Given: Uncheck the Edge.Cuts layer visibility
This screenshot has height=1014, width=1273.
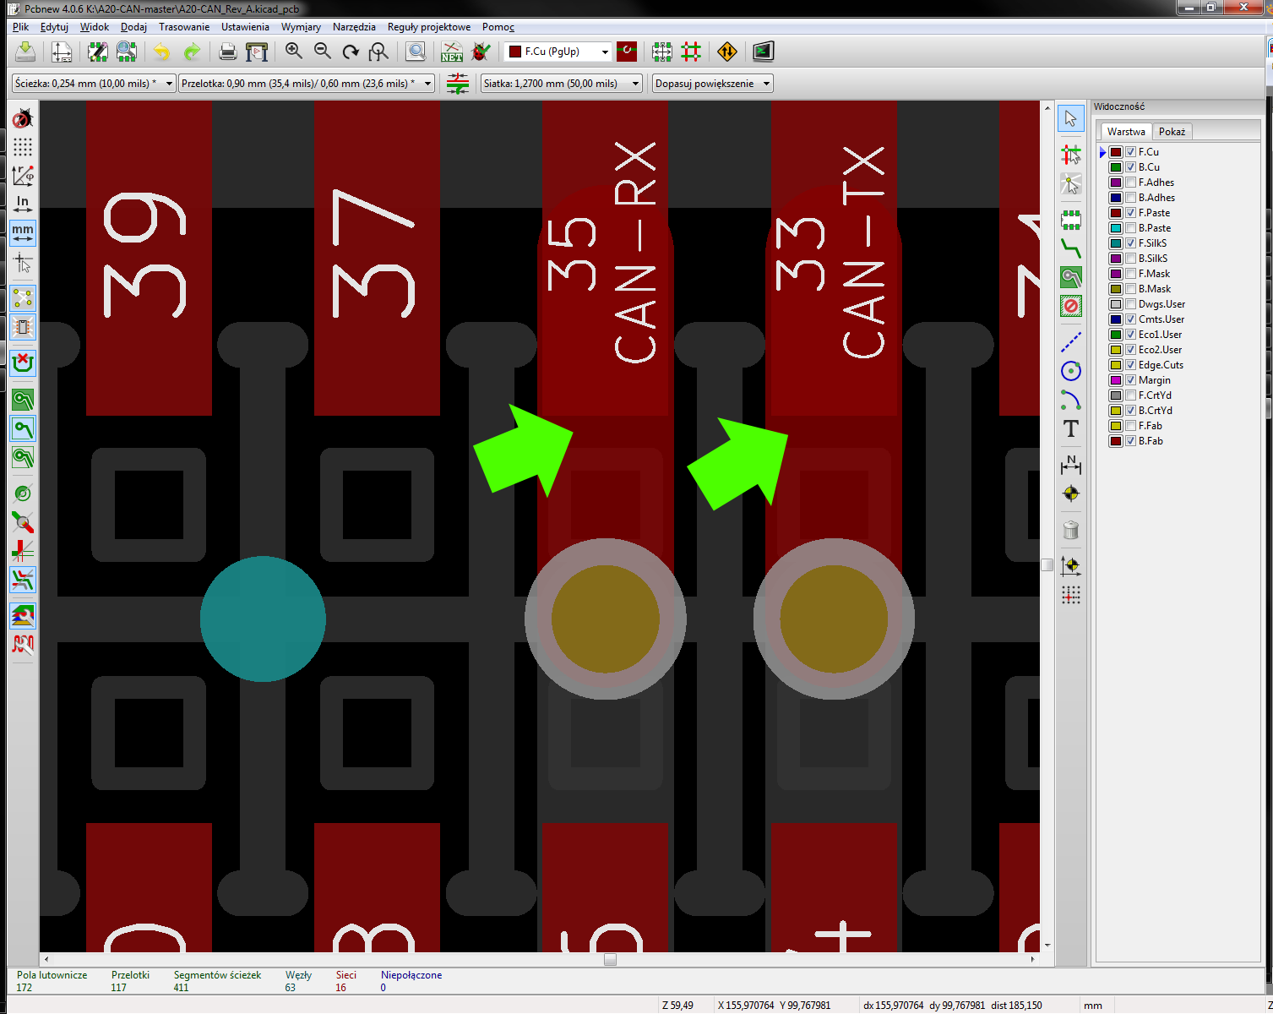Looking at the screenshot, I should pos(1130,365).
